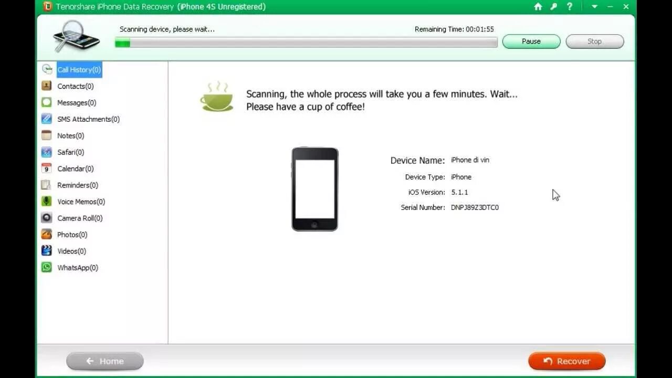Click 'Scanning device, please wait...' status text
The image size is (672, 378).
click(x=167, y=29)
